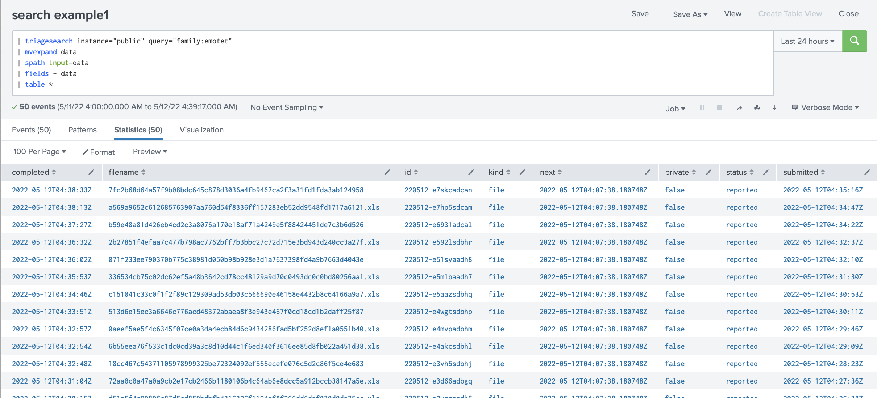Edit the filename column with pencil icon

click(387, 172)
